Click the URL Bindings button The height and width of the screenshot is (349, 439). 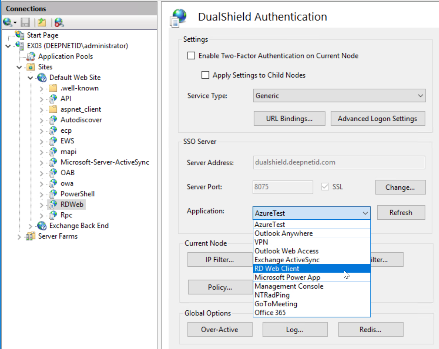(x=289, y=119)
